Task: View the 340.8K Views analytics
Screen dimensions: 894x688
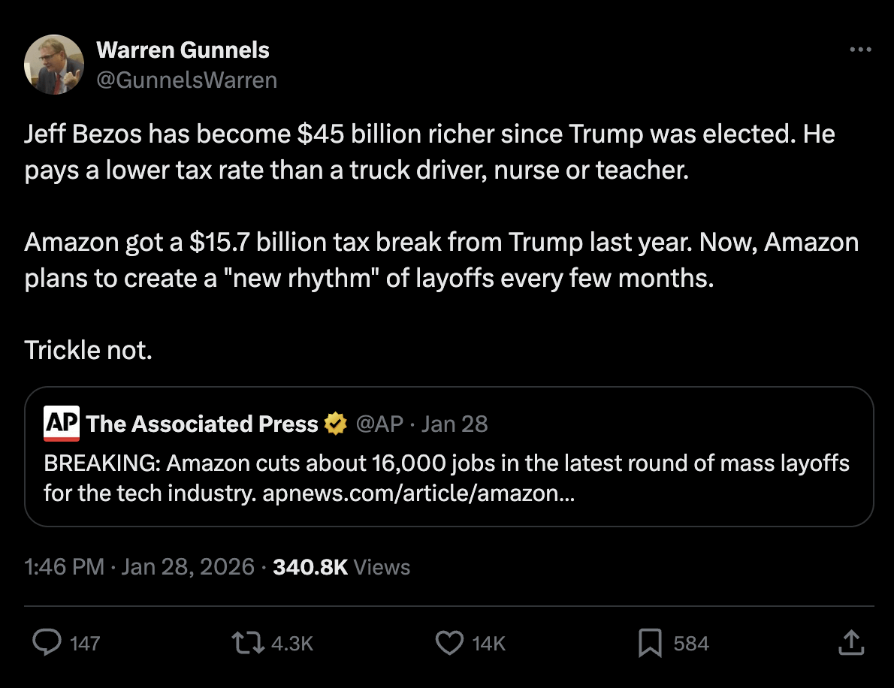Action: (x=342, y=566)
